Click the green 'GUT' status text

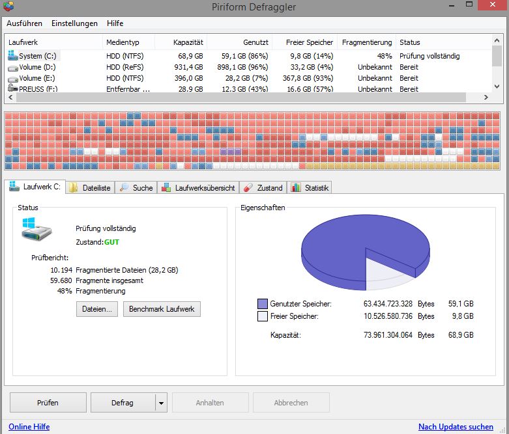pos(111,242)
